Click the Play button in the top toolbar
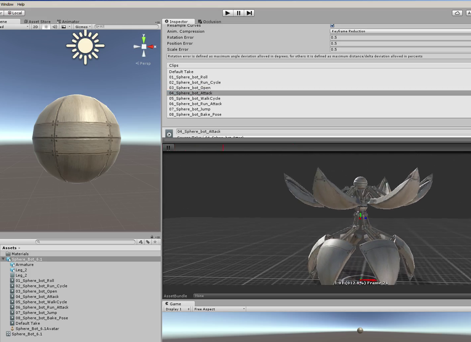 228,13
